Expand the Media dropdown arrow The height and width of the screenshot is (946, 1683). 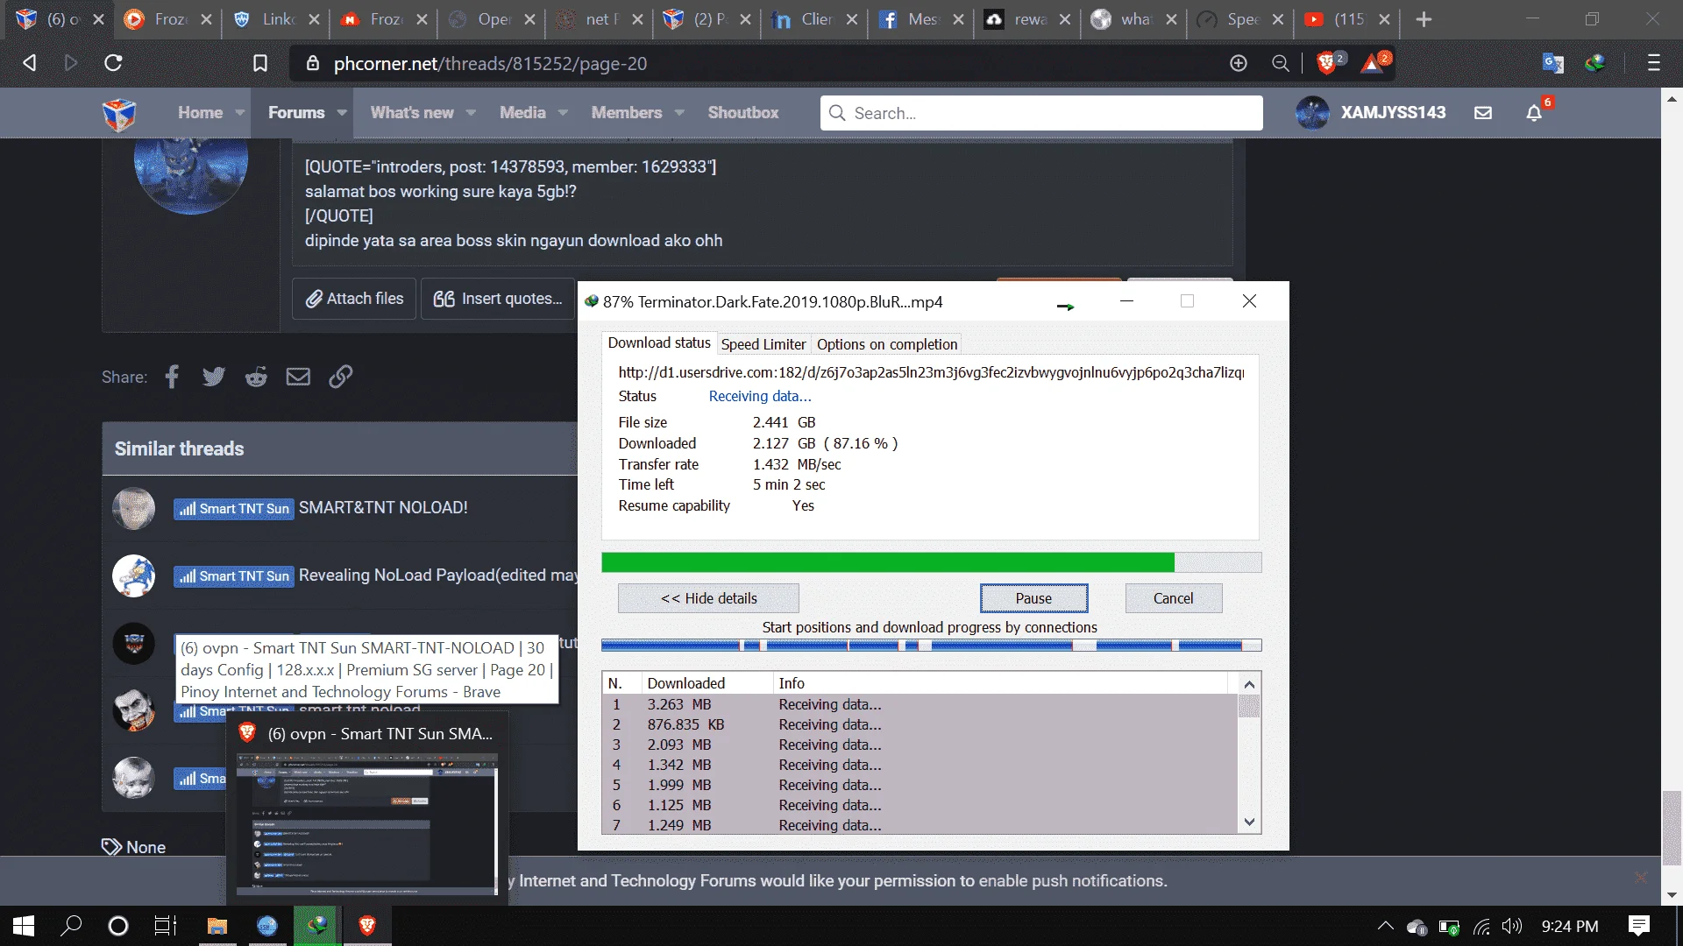point(563,113)
